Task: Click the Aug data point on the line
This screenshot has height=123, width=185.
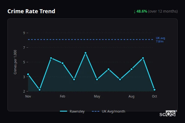Action: 131,69
